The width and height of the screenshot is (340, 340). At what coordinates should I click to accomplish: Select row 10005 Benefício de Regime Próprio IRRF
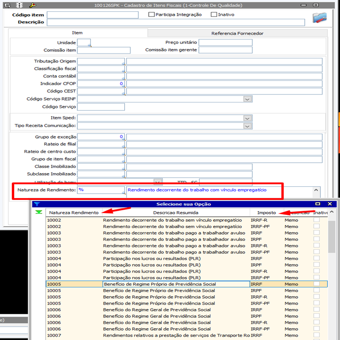click(186, 284)
